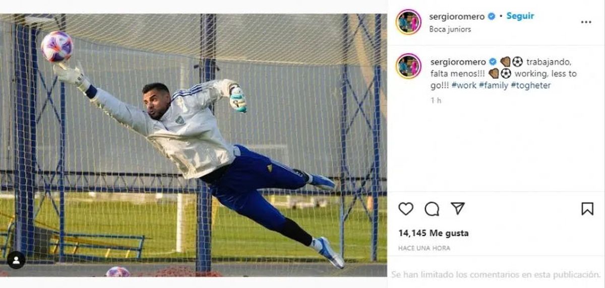The width and height of the screenshot is (605, 288).
Task: Follow the account with Seguir
Action: 520,16
